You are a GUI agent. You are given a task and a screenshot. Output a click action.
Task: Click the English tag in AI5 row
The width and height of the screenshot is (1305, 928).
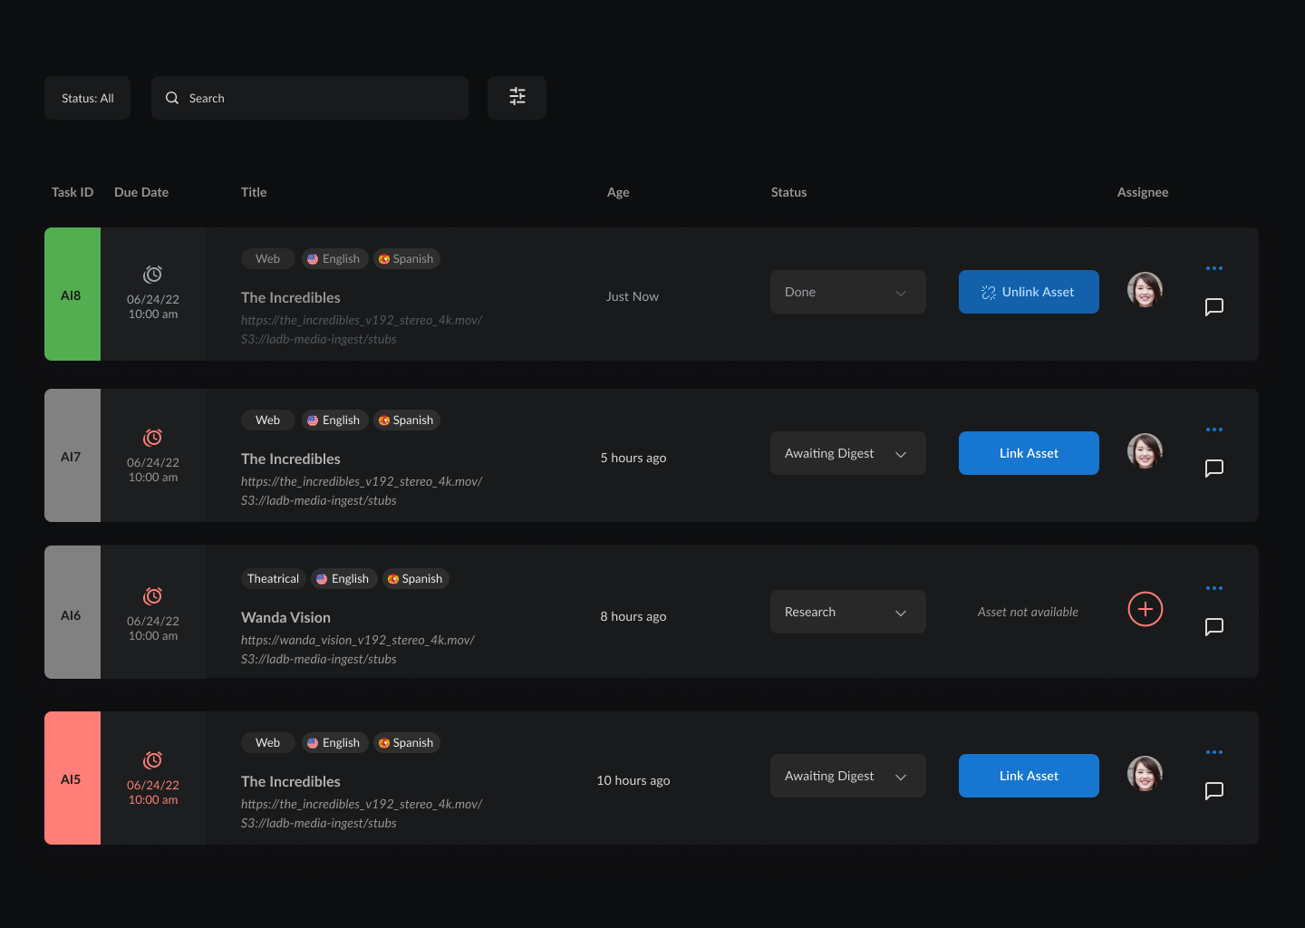click(x=334, y=743)
